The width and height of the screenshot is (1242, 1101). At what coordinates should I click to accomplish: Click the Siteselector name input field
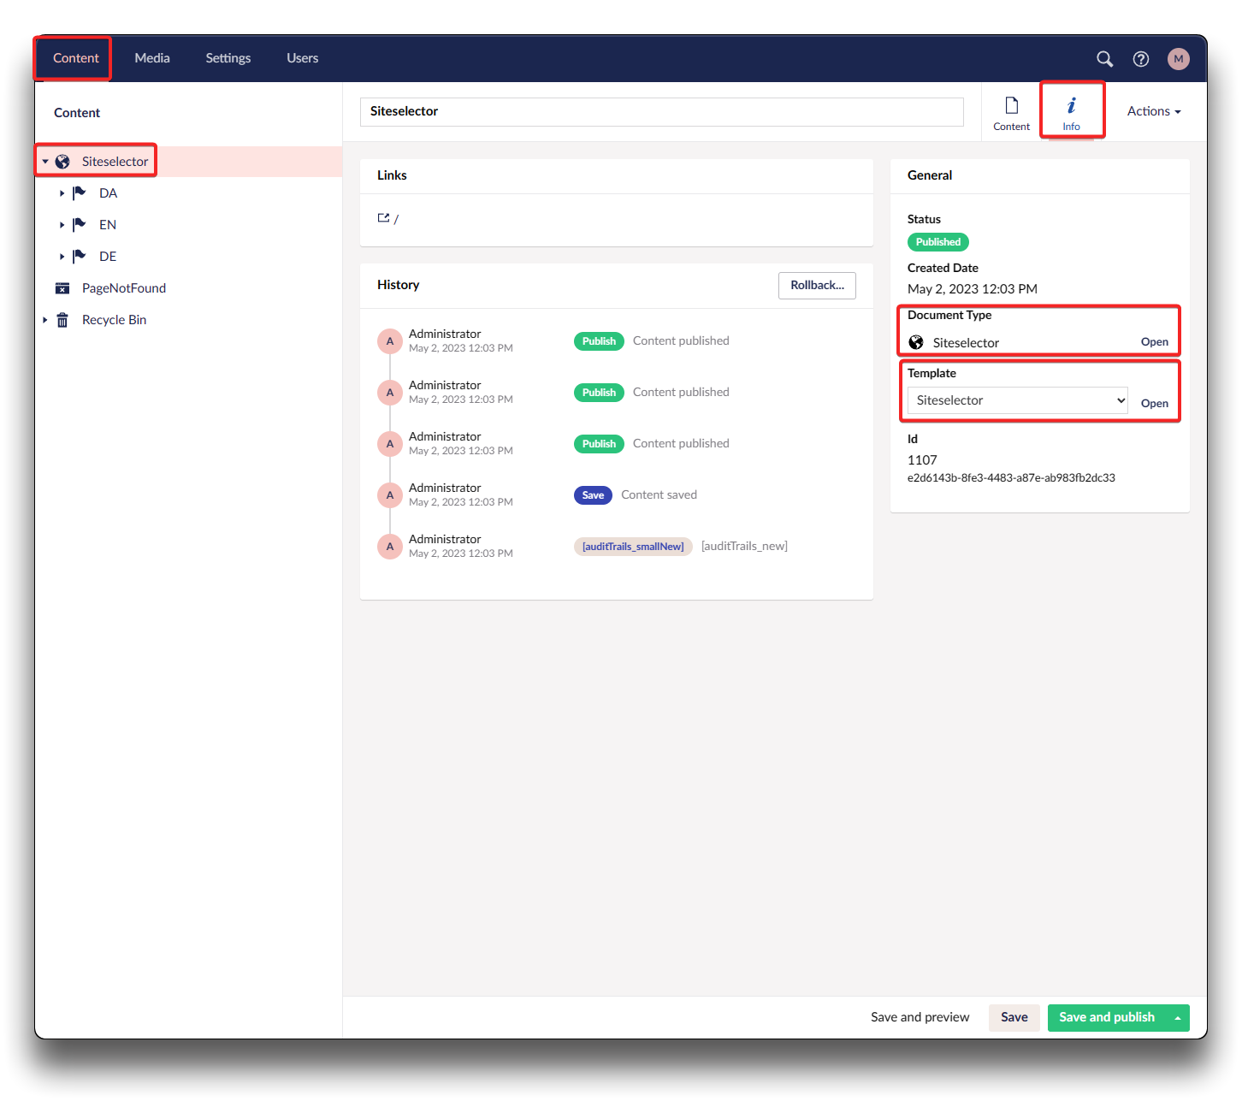(x=661, y=111)
